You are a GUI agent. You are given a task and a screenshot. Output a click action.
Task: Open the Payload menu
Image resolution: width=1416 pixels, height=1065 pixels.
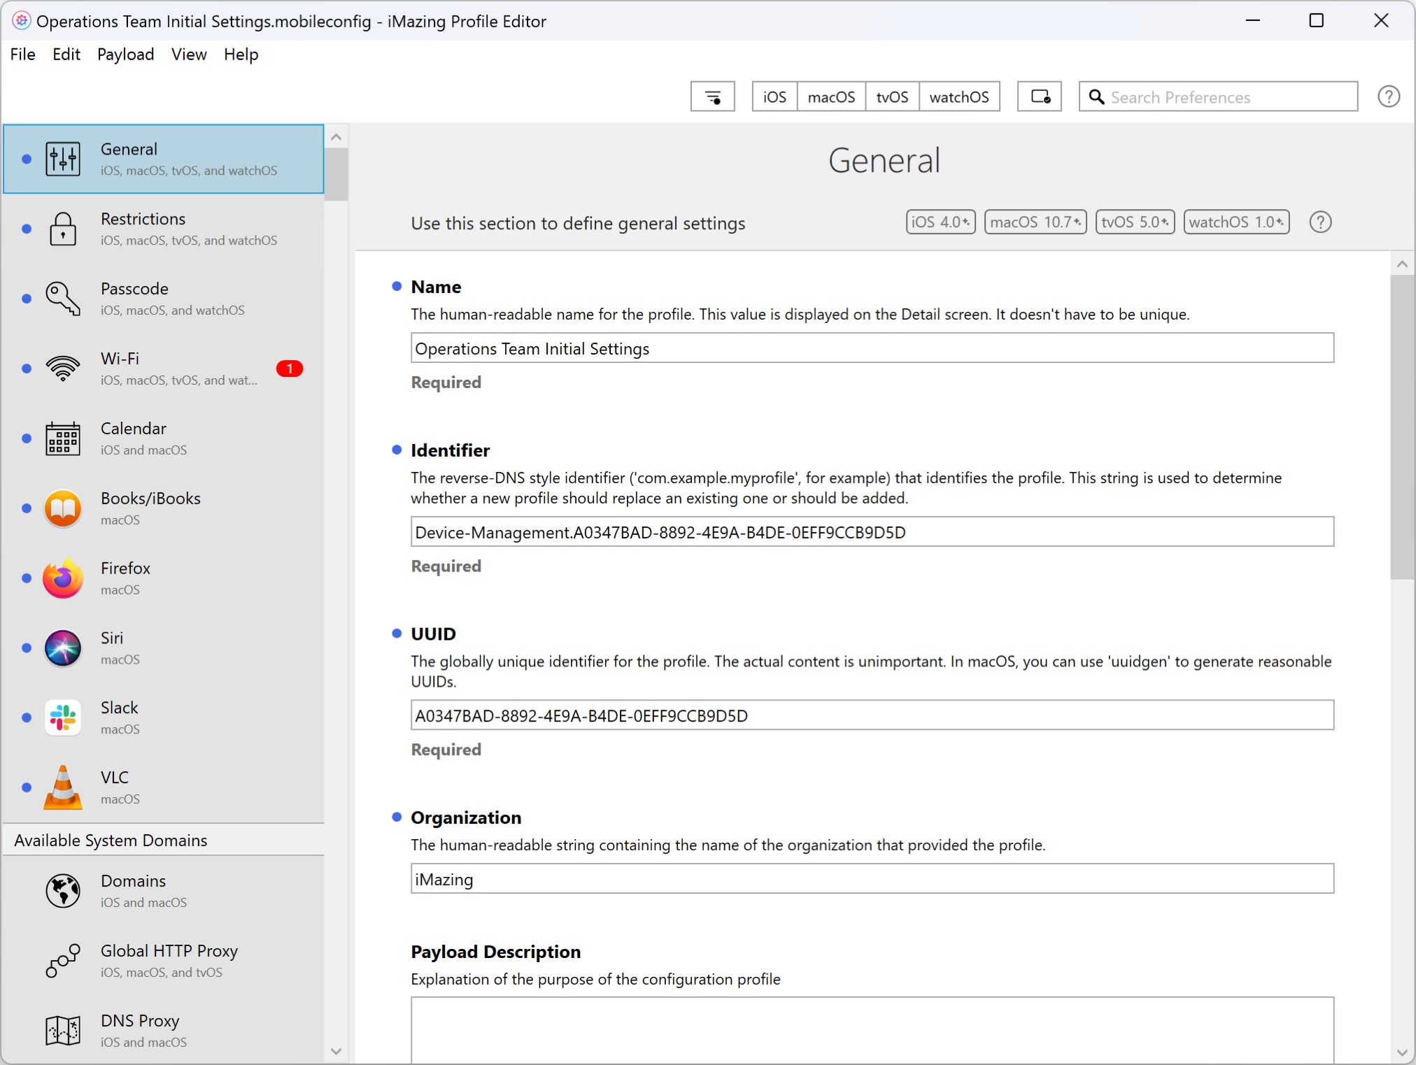(x=125, y=55)
